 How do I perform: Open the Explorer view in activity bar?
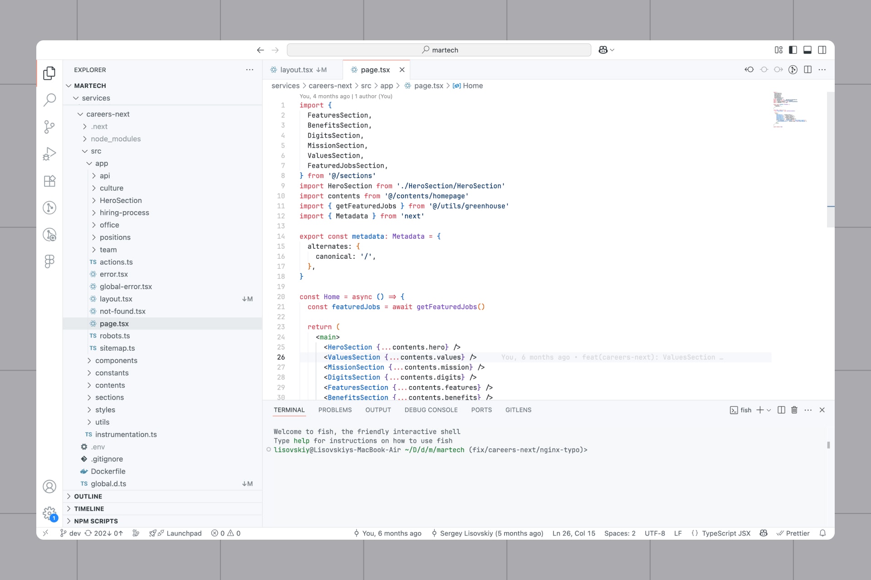coord(49,73)
